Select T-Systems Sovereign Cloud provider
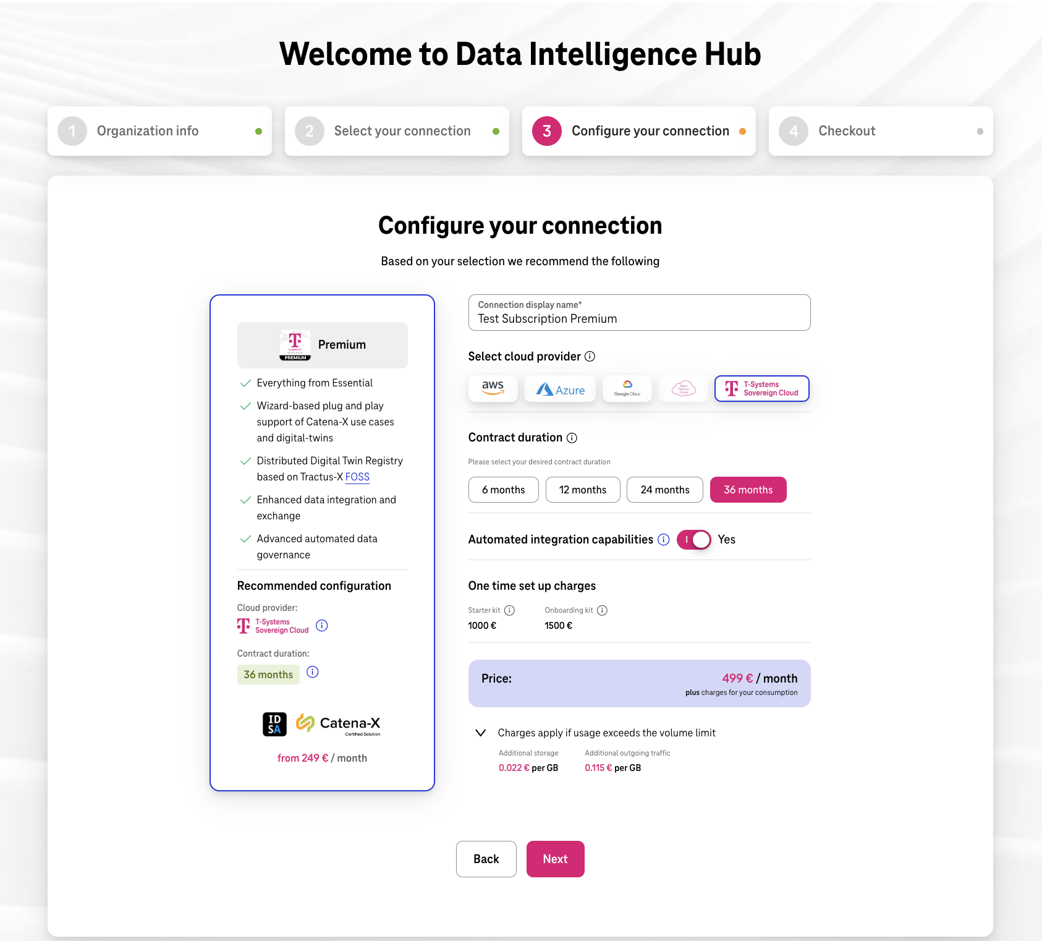Image resolution: width=1042 pixels, height=941 pixels. click(x=761, y=389)
